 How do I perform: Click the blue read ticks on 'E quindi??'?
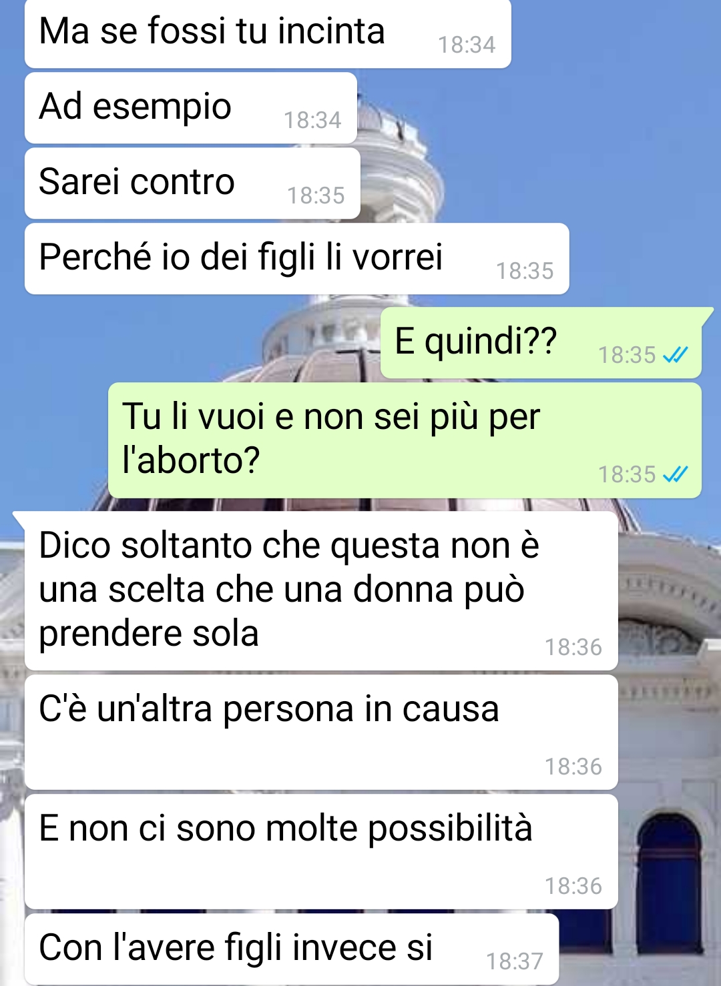click(x=675, y=355)
